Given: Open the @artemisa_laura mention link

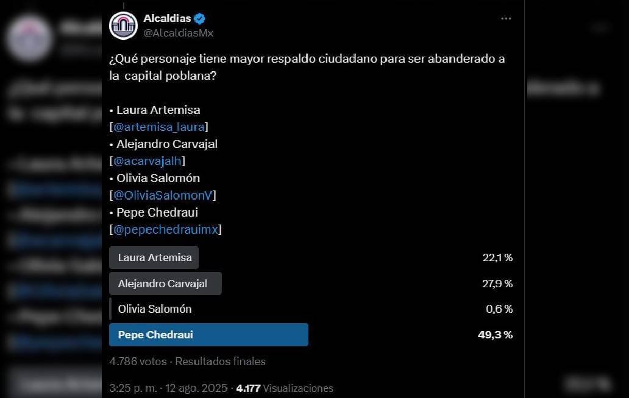Looking at the screenshot, I should (x=159, y=127).
